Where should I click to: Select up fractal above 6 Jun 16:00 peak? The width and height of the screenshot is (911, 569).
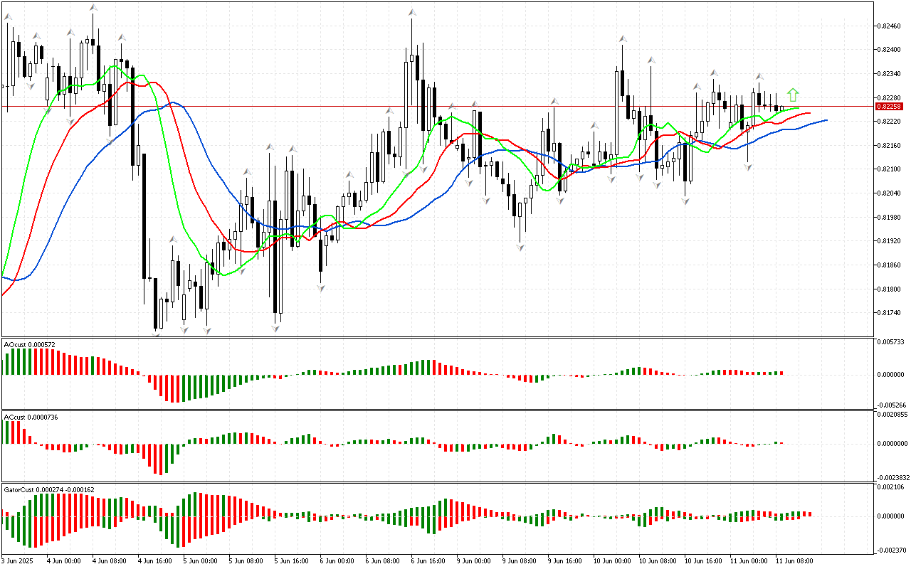point(411,12)
